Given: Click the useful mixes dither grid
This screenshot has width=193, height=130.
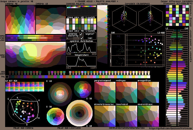Looking at the screenshot, I should [177, 15].
